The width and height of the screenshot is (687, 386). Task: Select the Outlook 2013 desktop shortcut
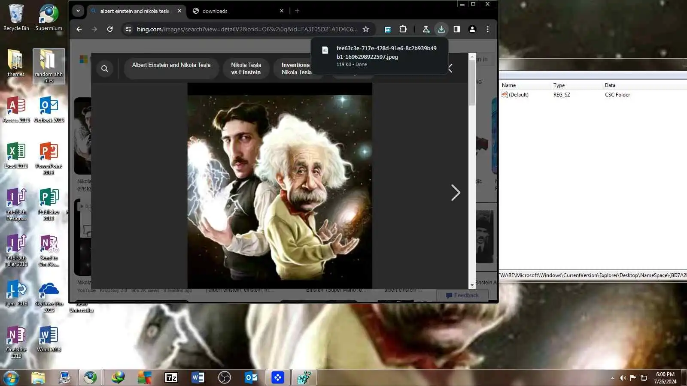click(x=49, y=110)
